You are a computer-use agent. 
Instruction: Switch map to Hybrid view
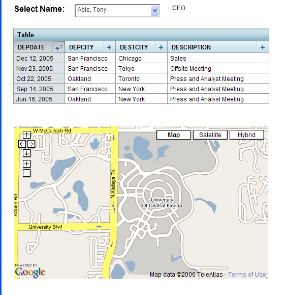point(246,135)
